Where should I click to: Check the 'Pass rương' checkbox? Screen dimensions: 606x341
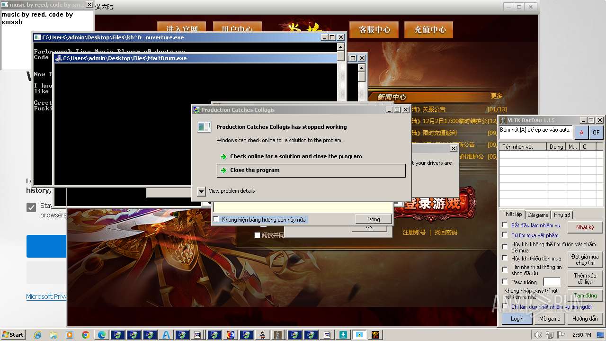pyautogui.click(x=505, y=282)
